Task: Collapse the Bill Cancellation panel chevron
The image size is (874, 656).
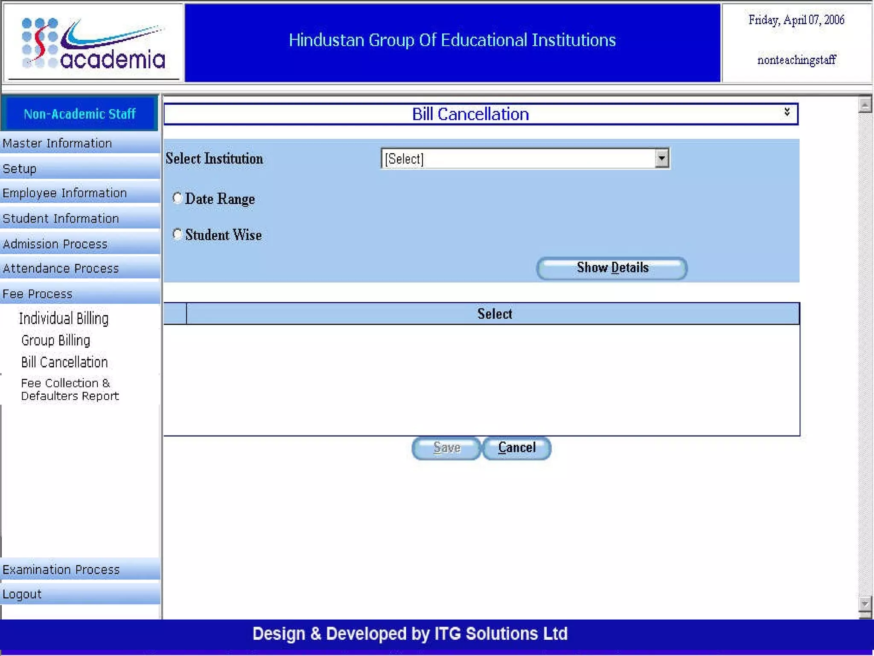Action: tap(787, 112)
